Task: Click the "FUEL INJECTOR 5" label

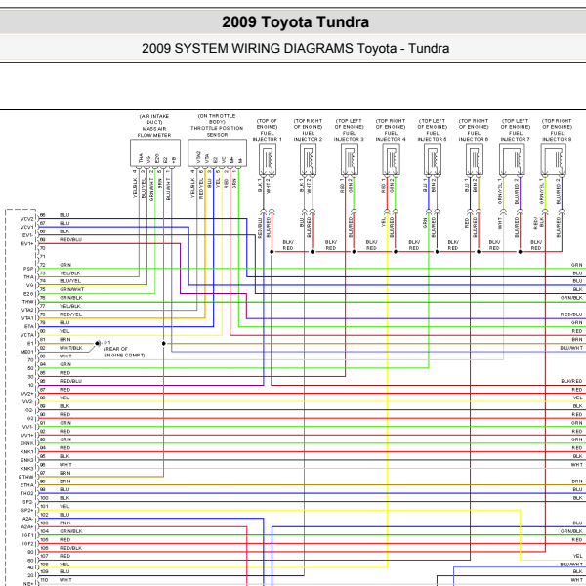Action: [432, 136]
